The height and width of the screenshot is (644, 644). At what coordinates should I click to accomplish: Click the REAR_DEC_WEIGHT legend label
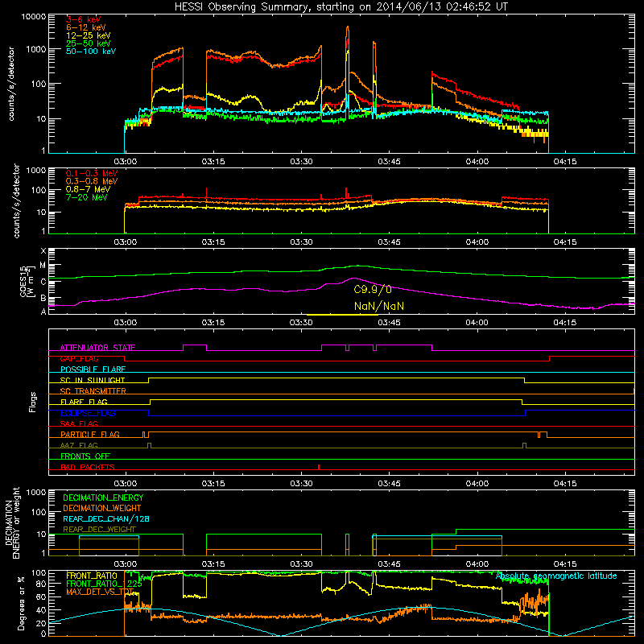tap(99, 530)
